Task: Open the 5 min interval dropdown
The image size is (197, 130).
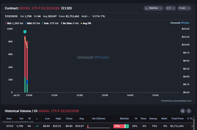Action: [x=184, y=8]
